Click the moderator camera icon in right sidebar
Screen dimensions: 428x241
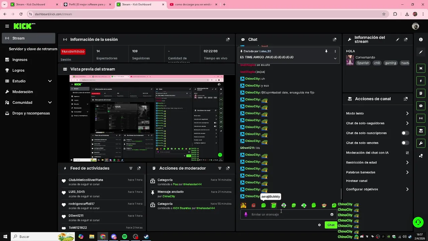(x=421, y=131)
